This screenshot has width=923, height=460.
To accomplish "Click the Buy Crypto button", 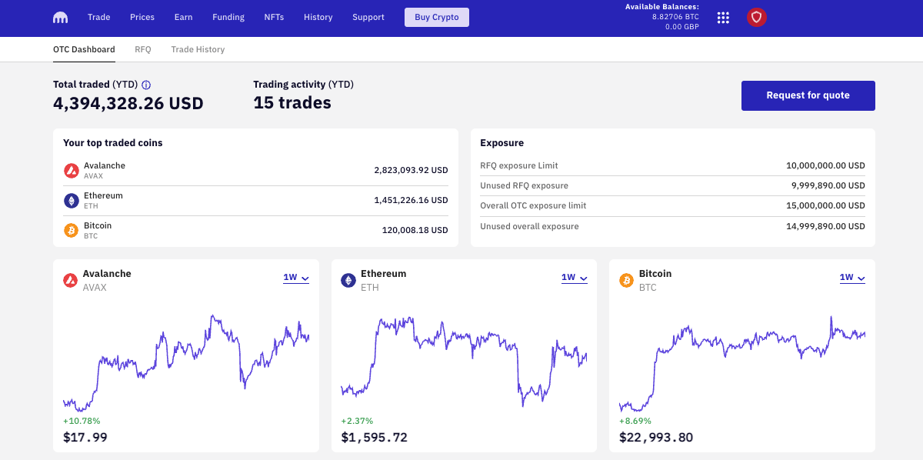I will 436,18.
